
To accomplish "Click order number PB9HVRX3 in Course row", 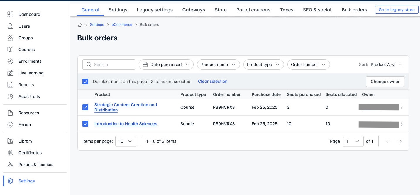I will tap(224, 107).
